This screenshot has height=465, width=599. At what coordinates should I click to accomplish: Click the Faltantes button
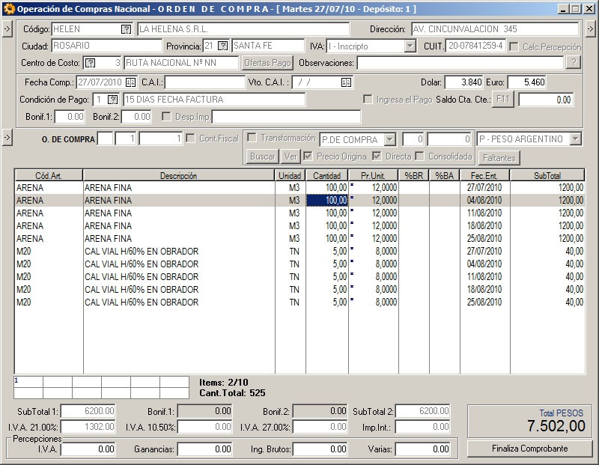click(x=499, y=158)
